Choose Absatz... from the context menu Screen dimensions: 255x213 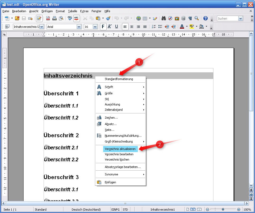(x=111, y=124)
